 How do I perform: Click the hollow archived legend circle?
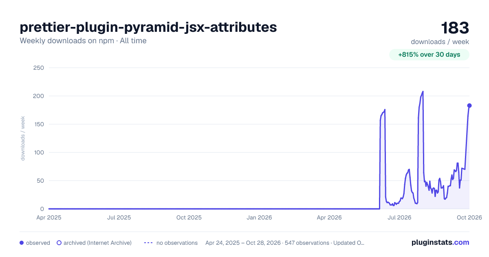point(59,243)
